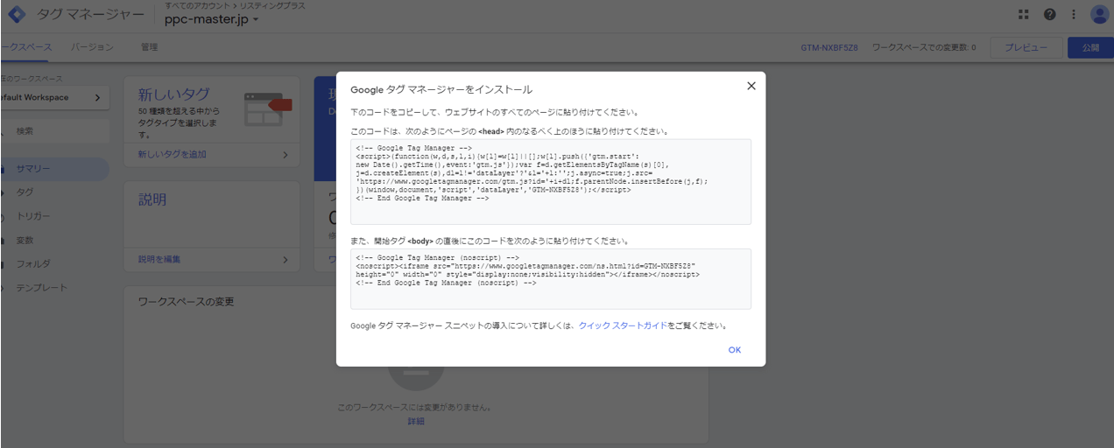This screenshot has height=448, width=1114.
Task: Click the ワークスペースでの変更数: 0 text
Action: pyautogui.click(x=924, y=48)
